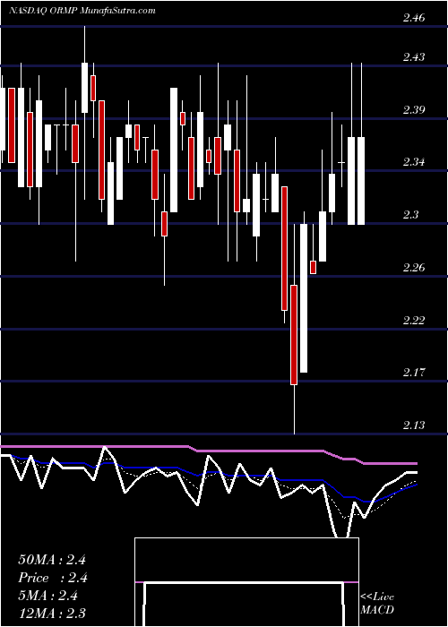This screenshot has width=448, height=627.
Task: Click the 2.17 price axis label
Action: click(x=414, y=373)
